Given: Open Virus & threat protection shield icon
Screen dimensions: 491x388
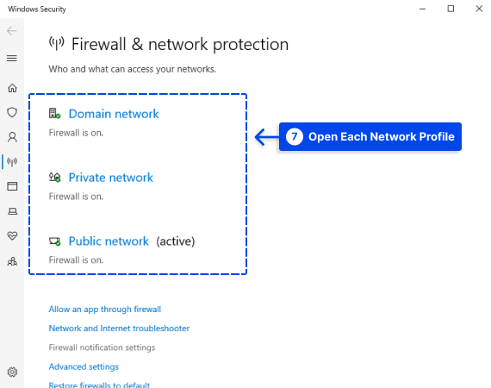Looking at the screenshot, I should coord(12,112).
